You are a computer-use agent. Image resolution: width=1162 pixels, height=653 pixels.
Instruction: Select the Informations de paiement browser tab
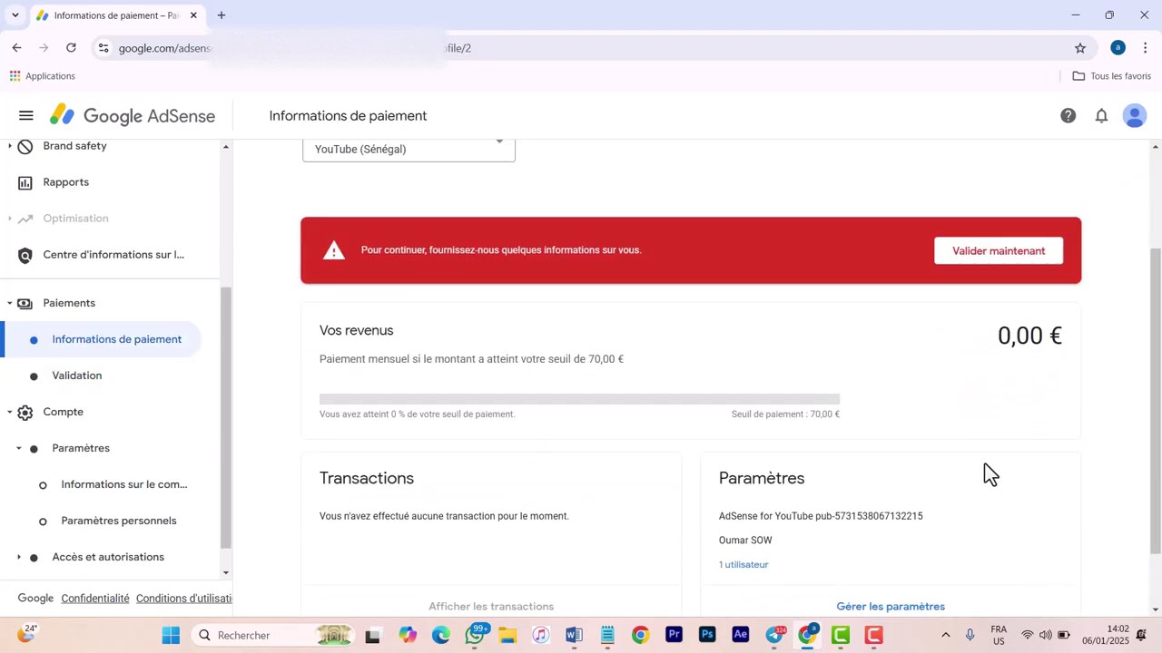click(x=116, y=15)
